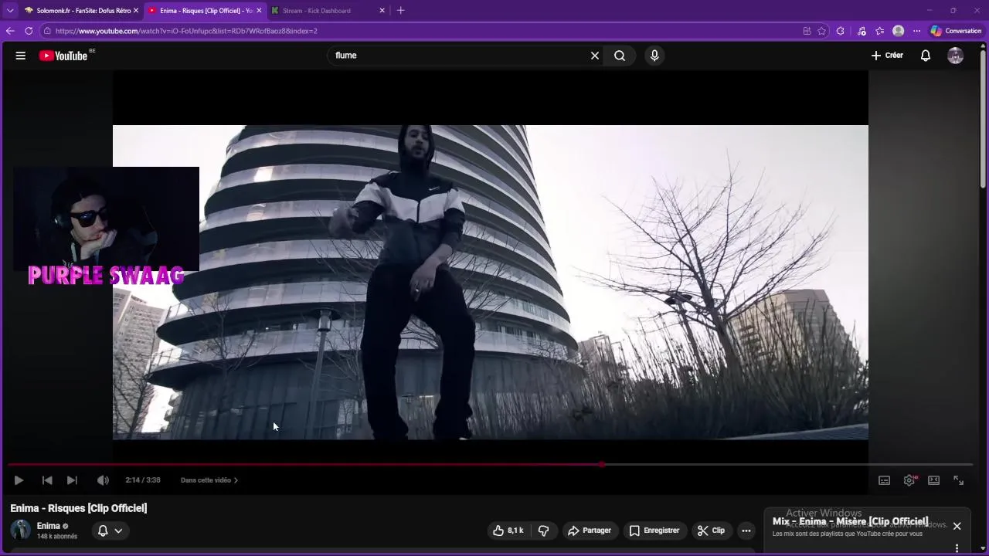
Task: Dislike the video
Action: (544, 531)
